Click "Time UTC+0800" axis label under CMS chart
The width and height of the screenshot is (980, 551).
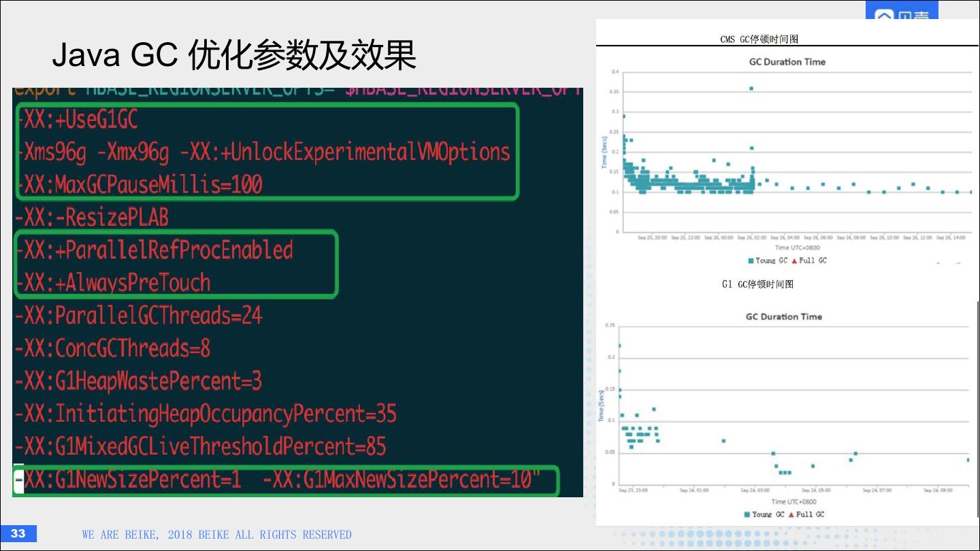click(797, 248)
